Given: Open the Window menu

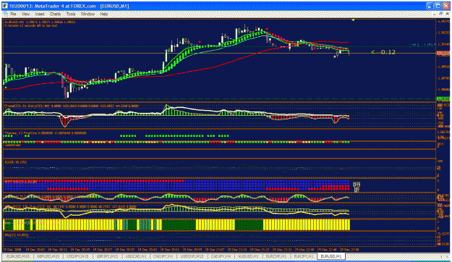Looking at the screenshot, I should tap(88, 14).
